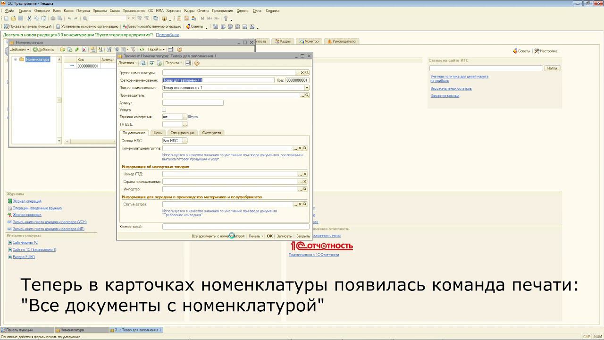Open Перейти menu in Элемент Номенклатура window

pyautogui.click(x=174, y=63)
